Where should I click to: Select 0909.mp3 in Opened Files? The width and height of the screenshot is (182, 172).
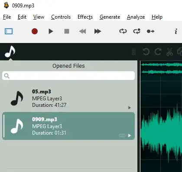(x=68, y=126)
